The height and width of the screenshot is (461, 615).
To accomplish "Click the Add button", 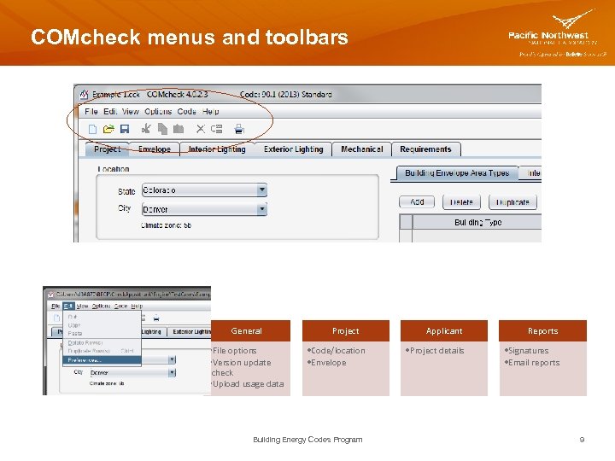I will [x=417, y=201].
